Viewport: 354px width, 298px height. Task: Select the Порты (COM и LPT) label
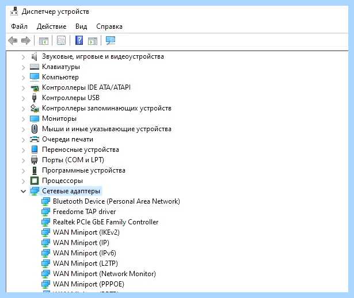click(x=73, y=160)
